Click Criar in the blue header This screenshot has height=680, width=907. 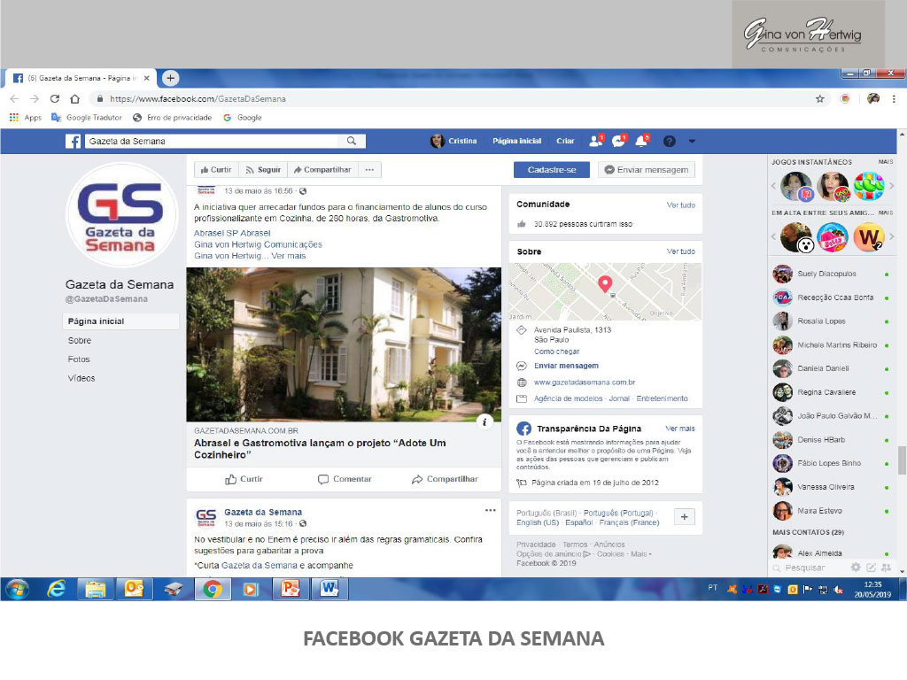click(565, 141)
